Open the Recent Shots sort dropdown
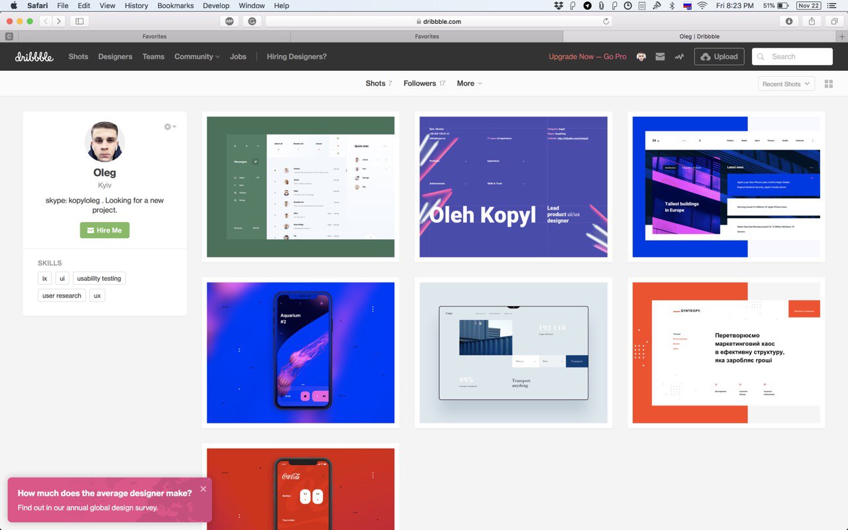This screenshot has width=848, height=530. pyautogui.click(x=786, y=84)
